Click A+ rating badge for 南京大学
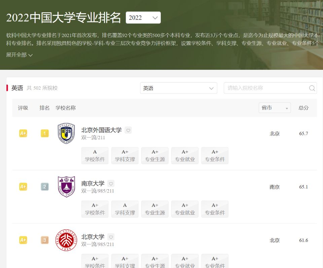 [23, 187]
